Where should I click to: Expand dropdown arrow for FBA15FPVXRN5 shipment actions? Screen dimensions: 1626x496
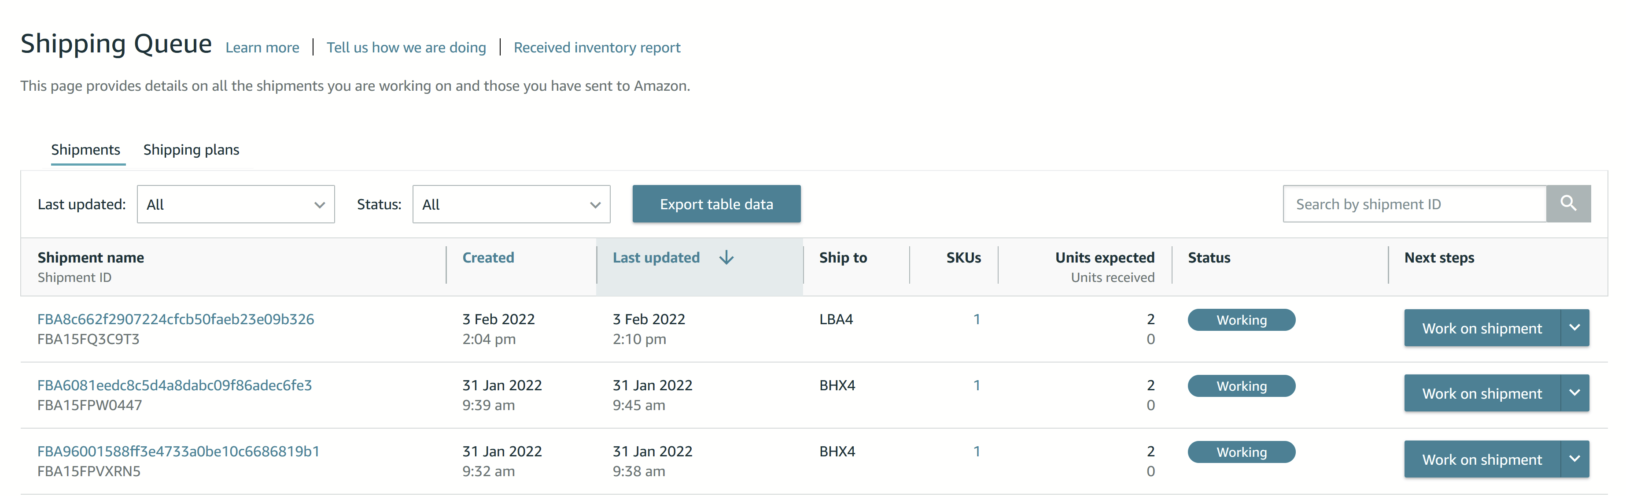click(x=1574, y=459)
